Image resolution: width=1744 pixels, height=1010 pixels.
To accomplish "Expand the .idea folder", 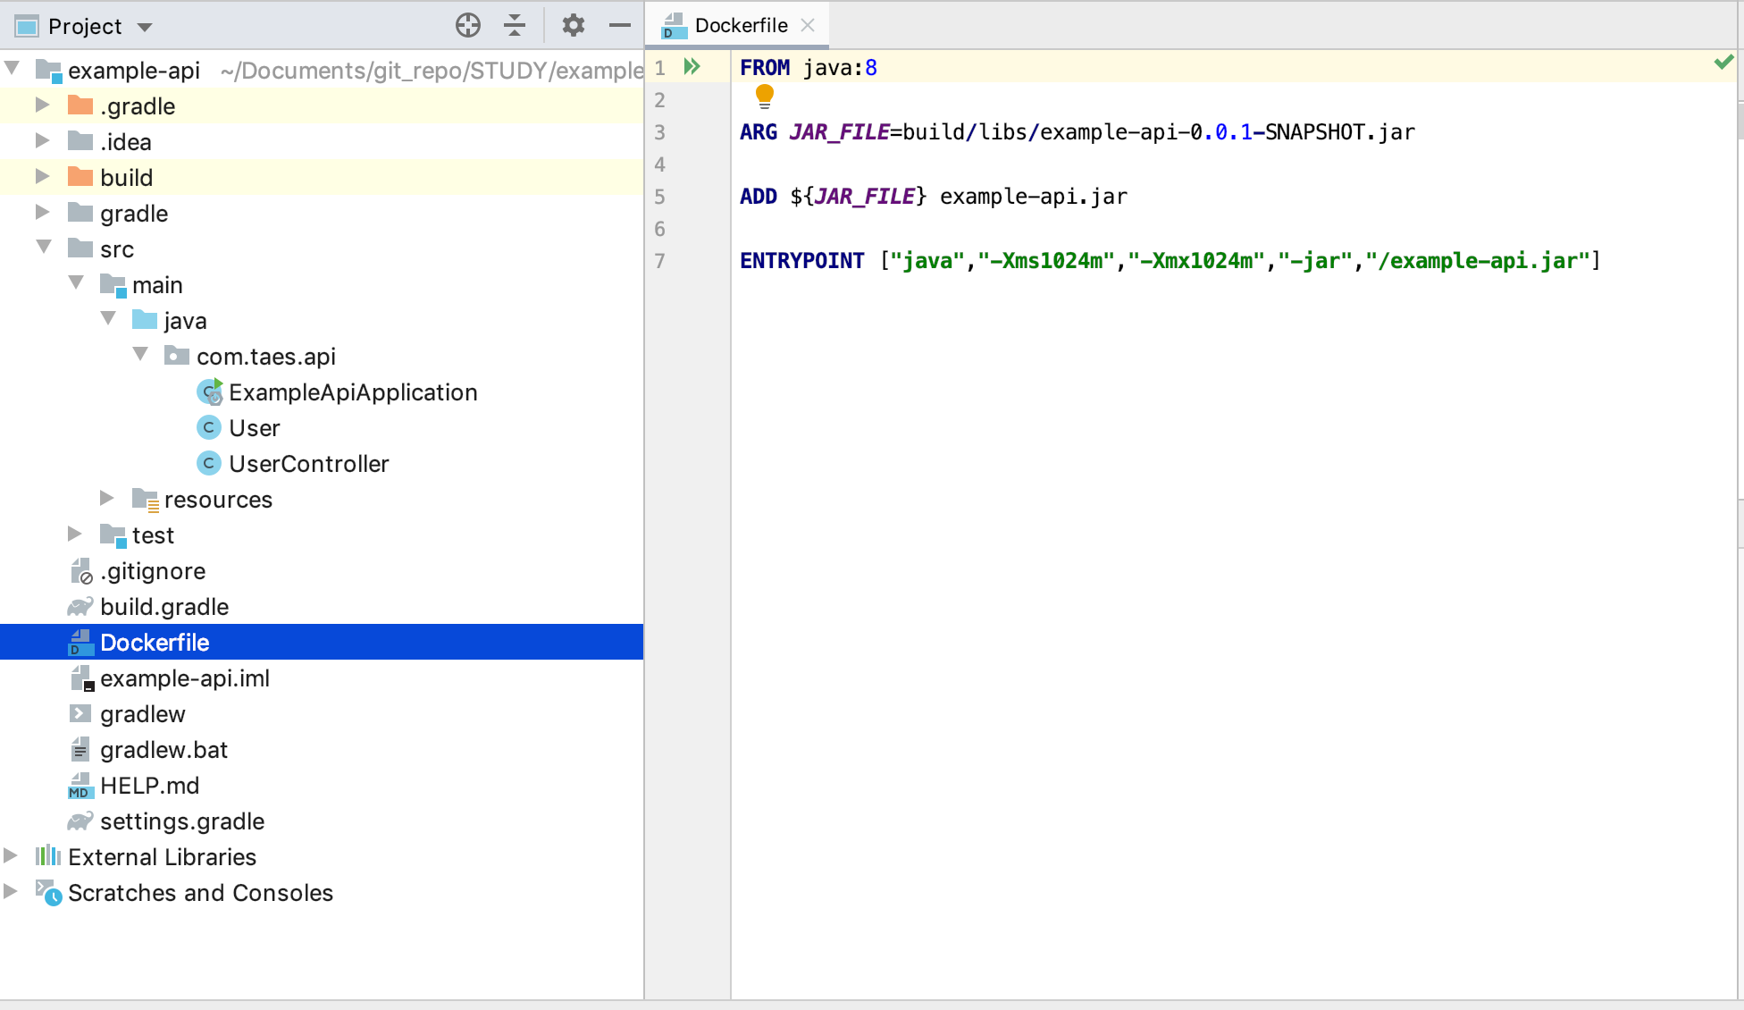I will coord(41,140).
